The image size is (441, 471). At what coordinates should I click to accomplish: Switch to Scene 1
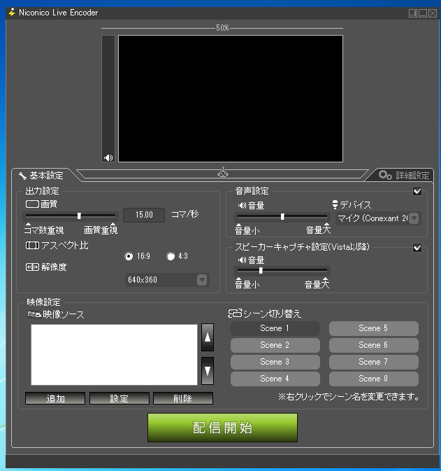coord(275,328)
